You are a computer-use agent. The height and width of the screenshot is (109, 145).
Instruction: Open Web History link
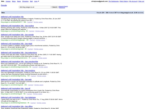(x=124, y=1)
